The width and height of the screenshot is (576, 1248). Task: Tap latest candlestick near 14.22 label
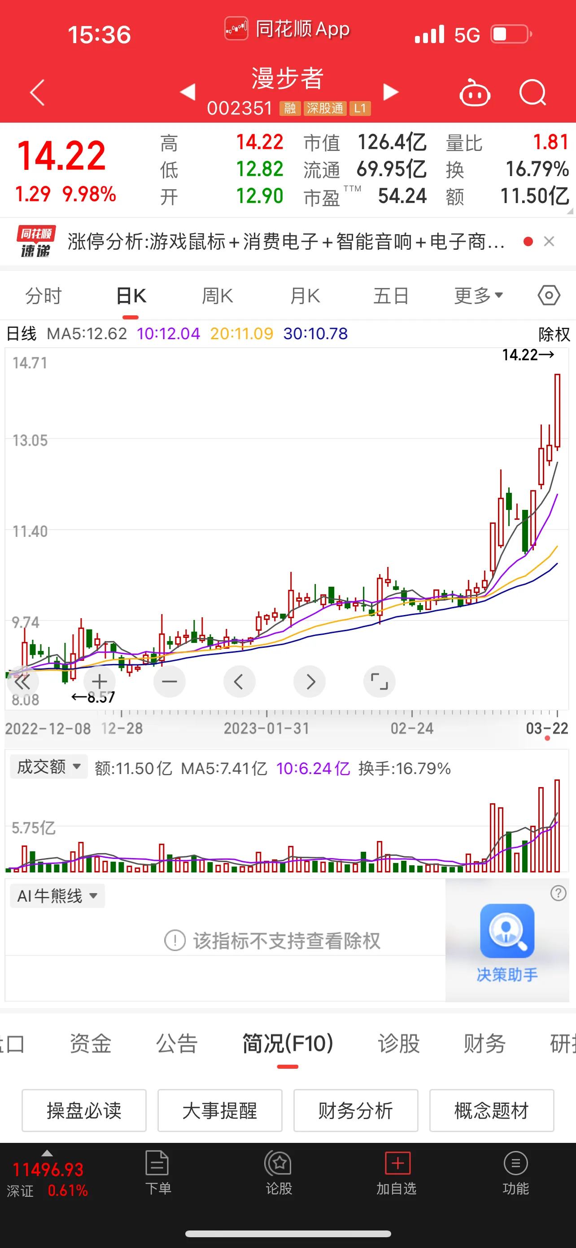[558, 412]
